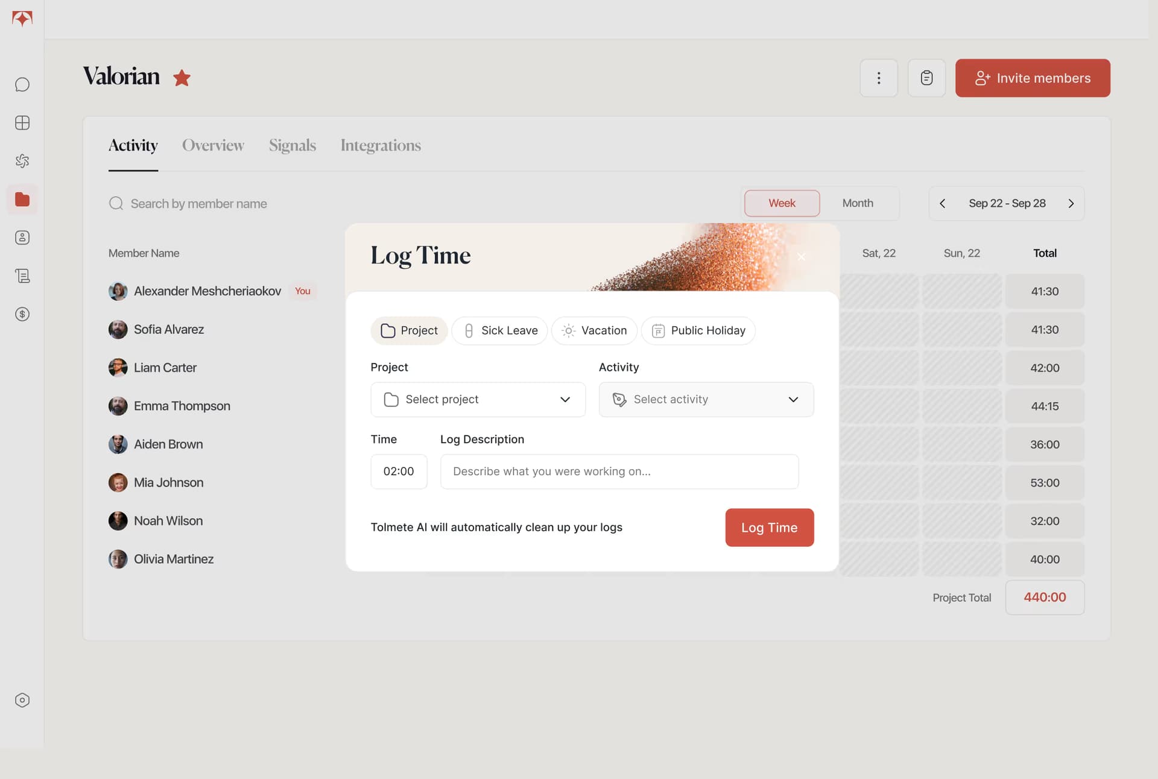Click the 02:00 time field
Screen dimensions: 1158x779
pos(399,471)
